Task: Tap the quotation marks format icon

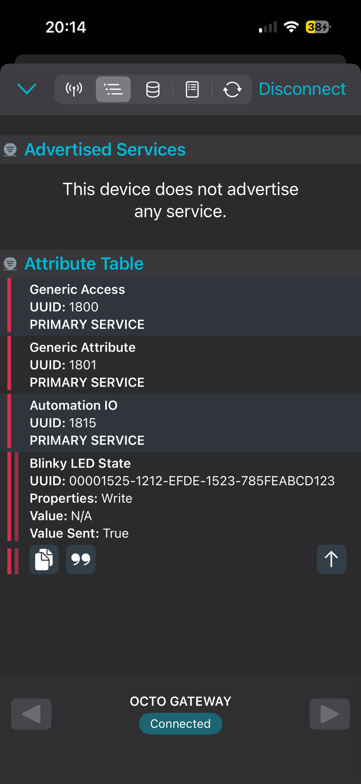Action: pyautogui.click(x=81, y=559)
